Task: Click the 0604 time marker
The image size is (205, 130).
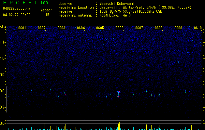Action: [x=81, y=28]
